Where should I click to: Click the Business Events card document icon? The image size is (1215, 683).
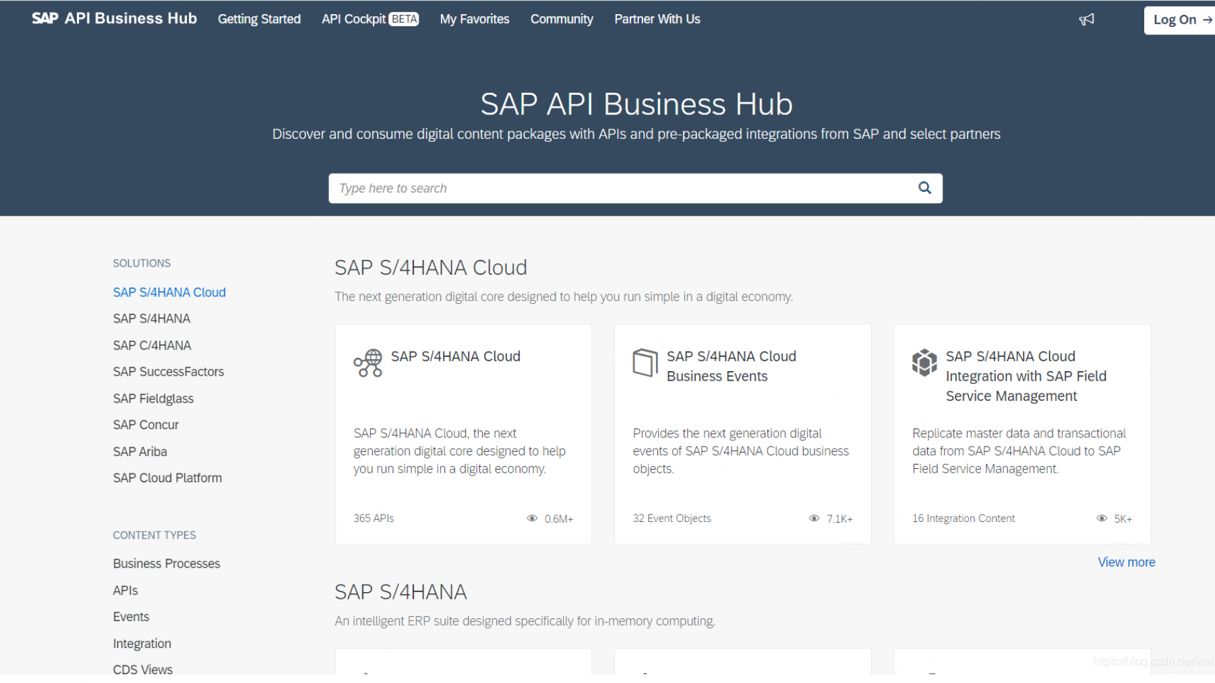click(x=645, y=362)
